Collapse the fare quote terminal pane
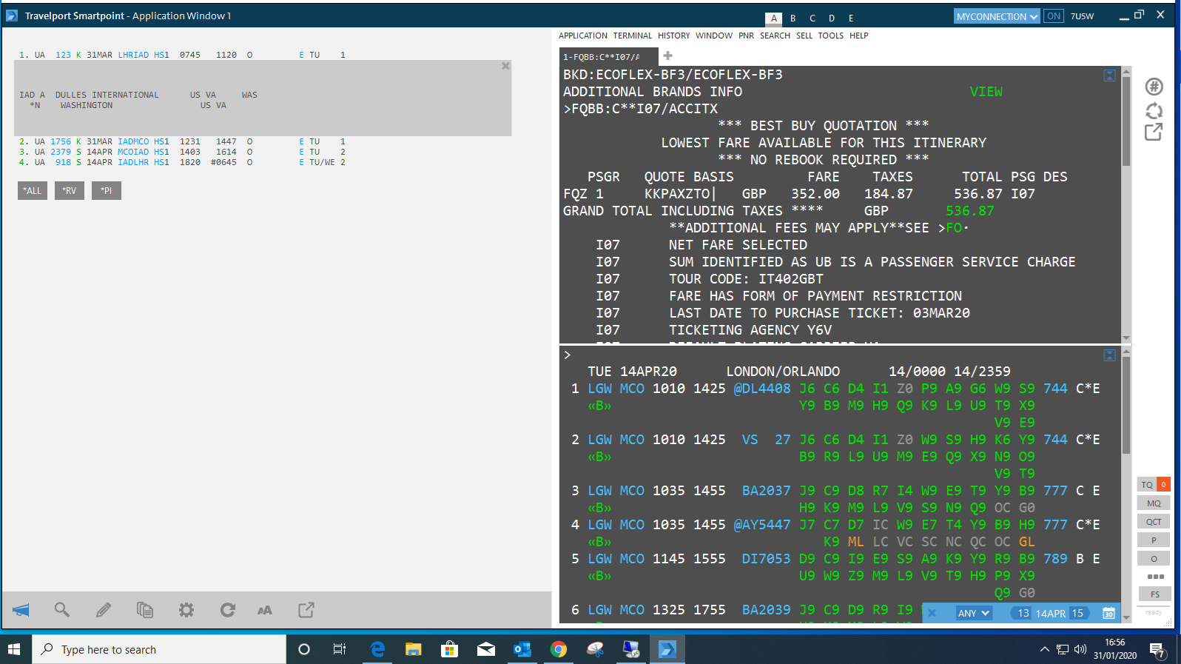 click(x=1109, y=76)
